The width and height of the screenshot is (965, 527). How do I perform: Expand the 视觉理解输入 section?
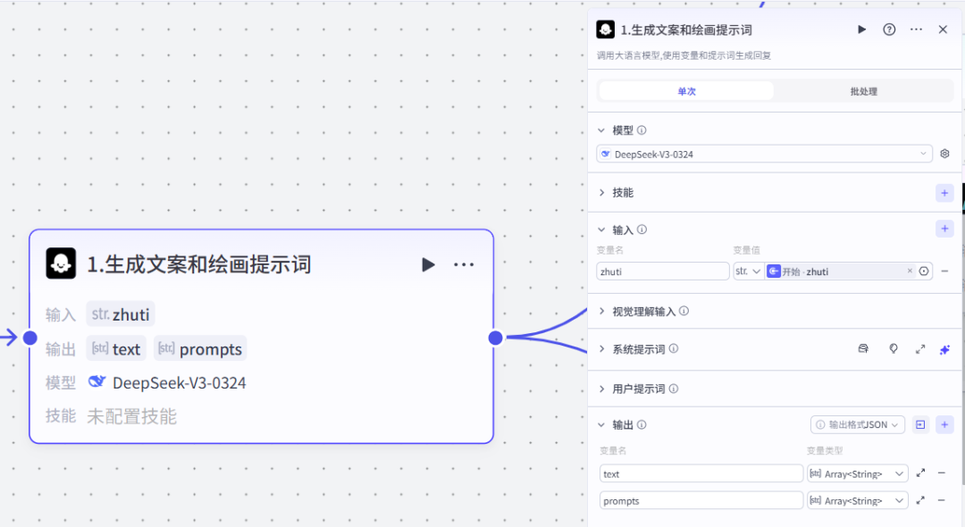(601, 311)
